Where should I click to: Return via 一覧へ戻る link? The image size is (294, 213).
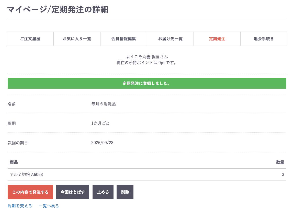49,206
